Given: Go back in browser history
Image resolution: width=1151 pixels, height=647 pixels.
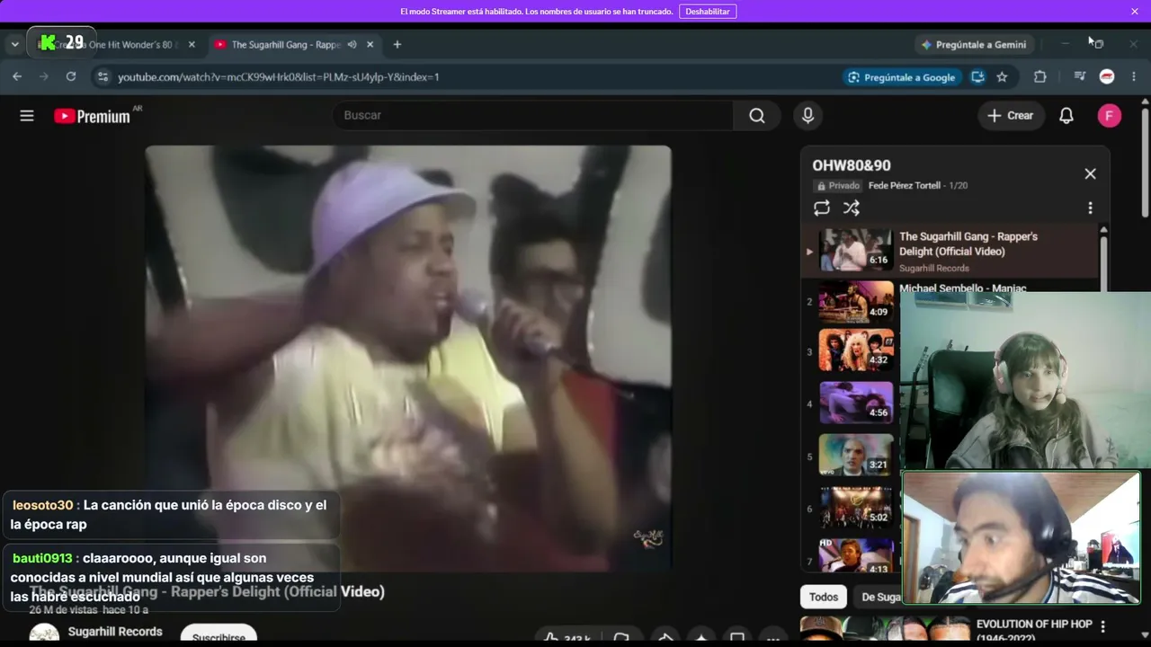Looking at the screenshot, I should 17,77.
